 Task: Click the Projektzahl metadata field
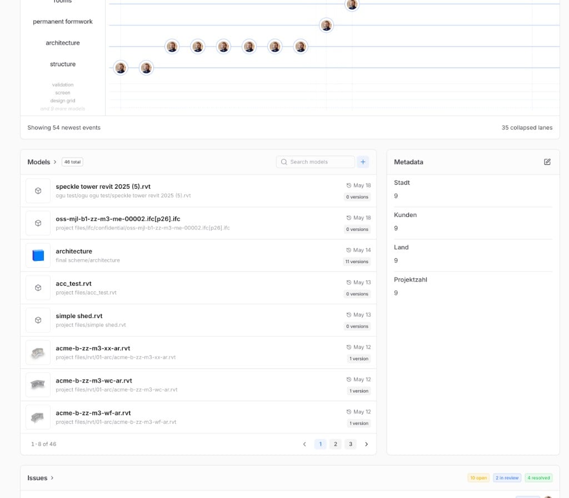click(x=473, y=286)
